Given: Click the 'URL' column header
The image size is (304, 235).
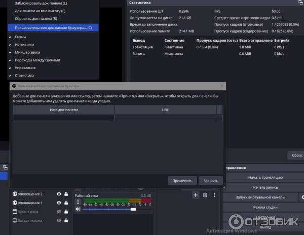Looking at the screenshot, I should 165,110.
